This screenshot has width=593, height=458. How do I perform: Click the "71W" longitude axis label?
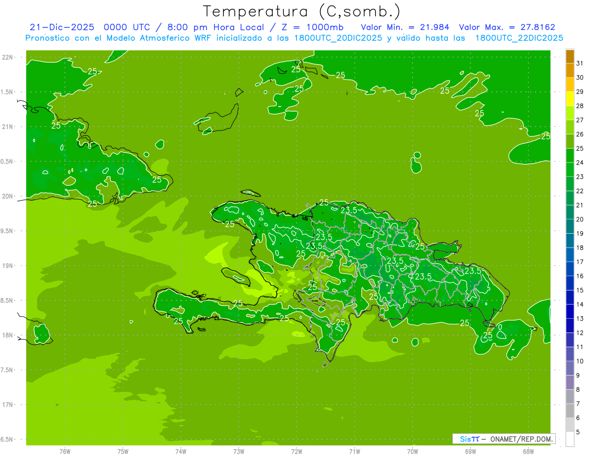[x=354, y=452]
